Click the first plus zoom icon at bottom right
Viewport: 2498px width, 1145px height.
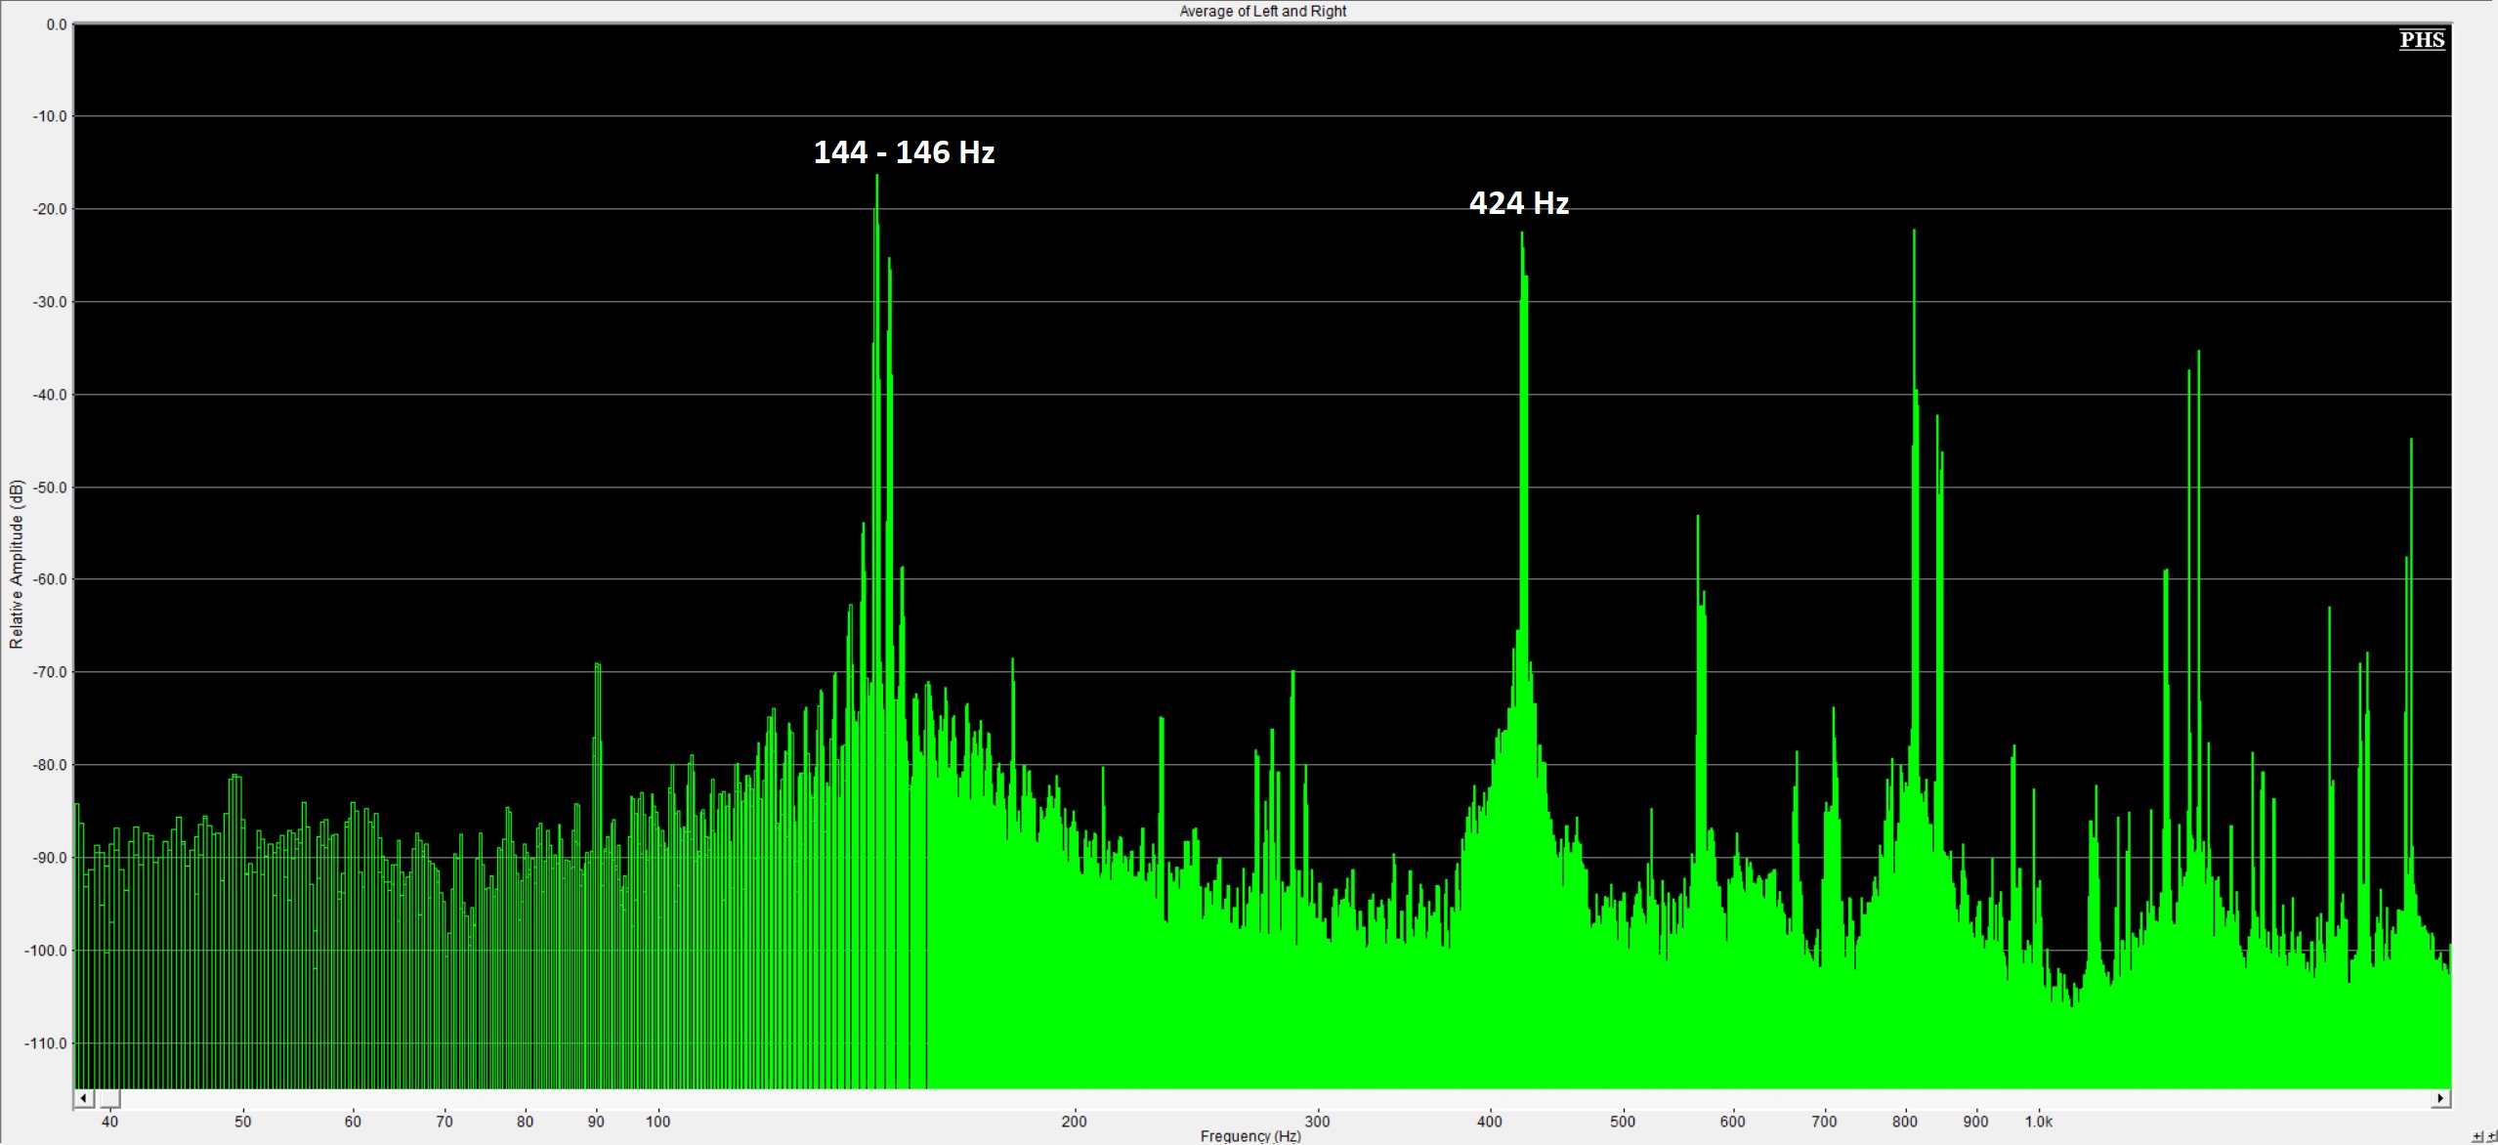coord(2477,1136)
